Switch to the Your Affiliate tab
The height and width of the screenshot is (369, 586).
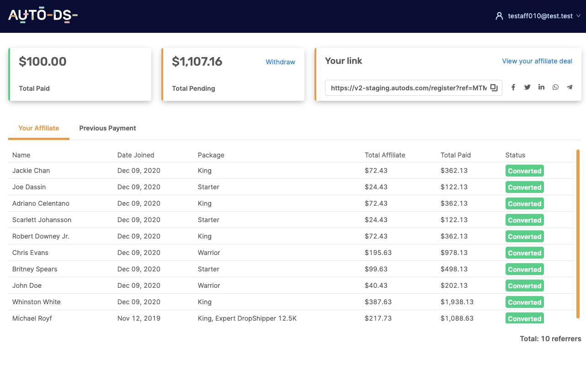click(x=39, y=128)
